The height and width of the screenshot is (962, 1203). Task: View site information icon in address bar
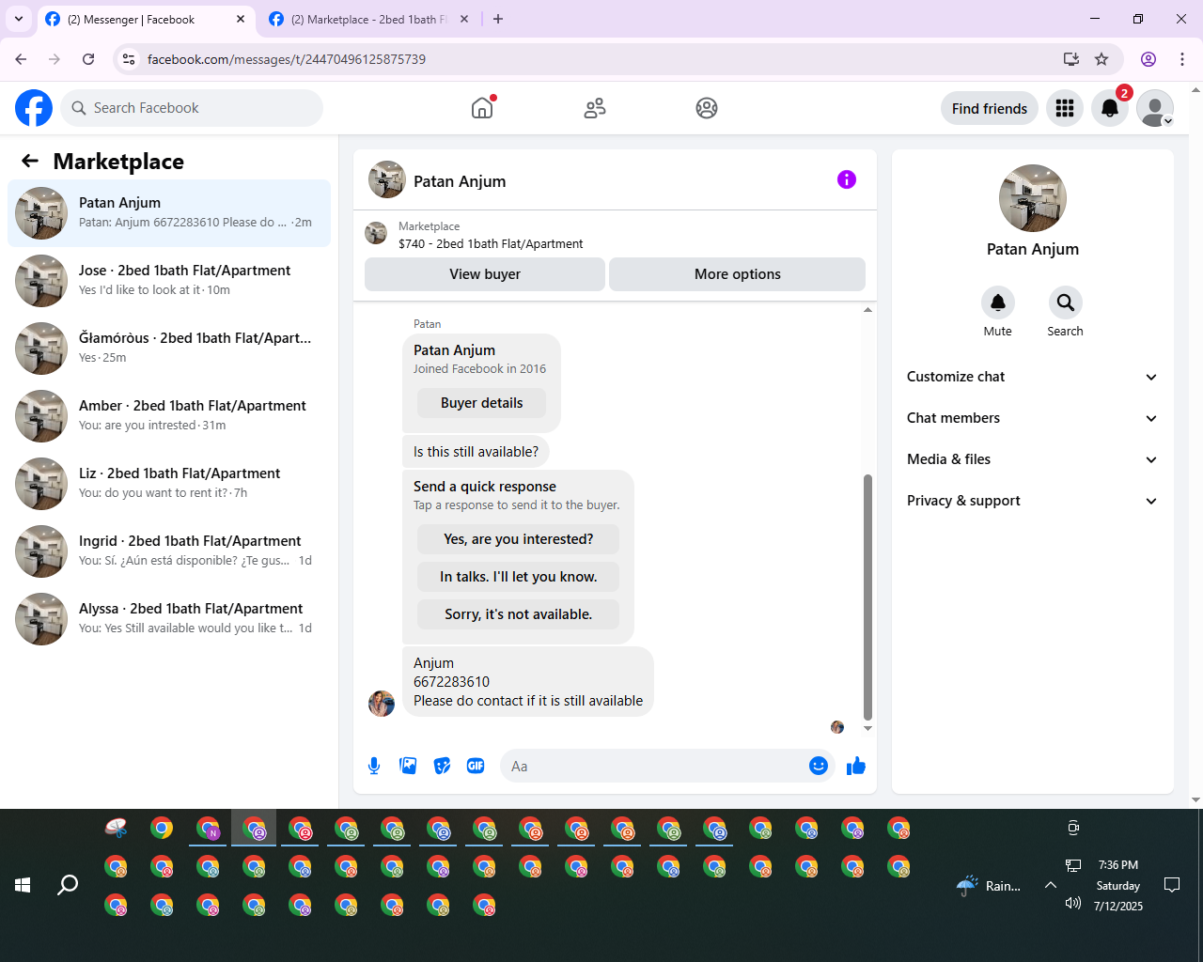pos(129,59)
